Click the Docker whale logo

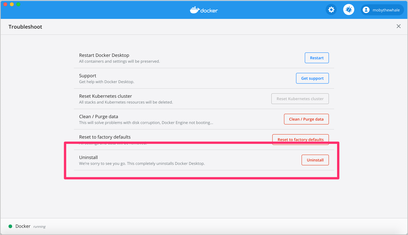tap(204, 10)
